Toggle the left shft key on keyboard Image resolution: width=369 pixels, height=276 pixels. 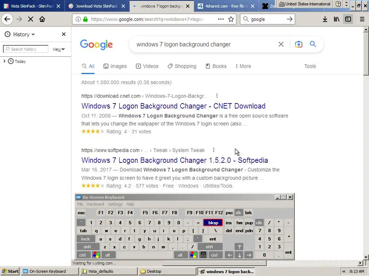87,247
